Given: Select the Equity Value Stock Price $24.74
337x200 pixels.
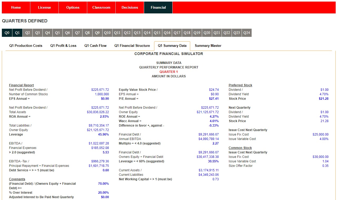Looking at the screenshot, I should 214,90.
